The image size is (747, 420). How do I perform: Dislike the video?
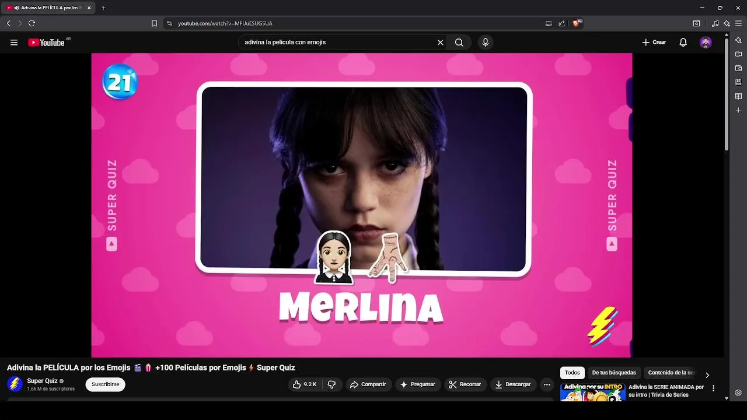331,384
